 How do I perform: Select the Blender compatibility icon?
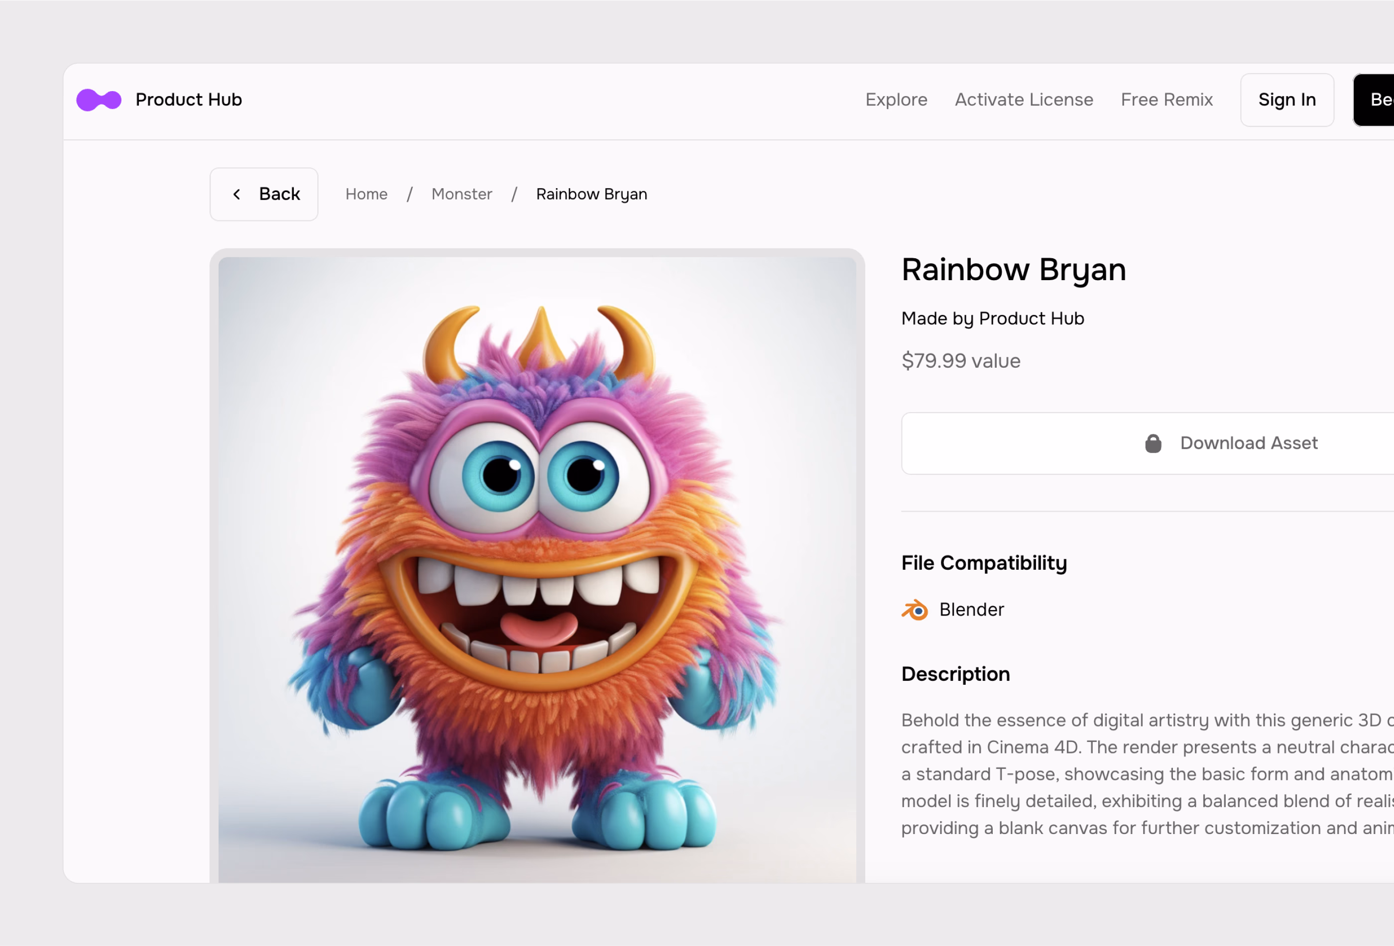pos(914,609)
